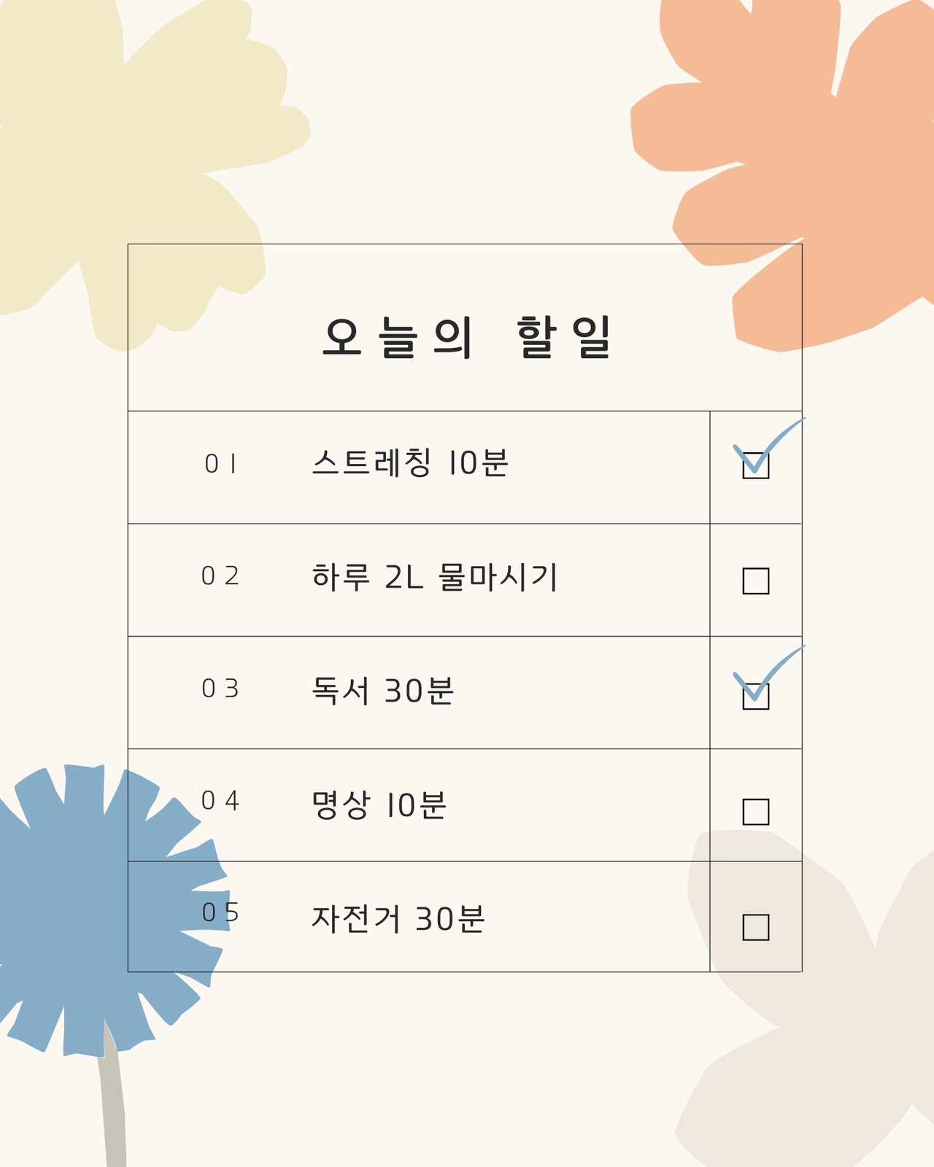Screen dimensions: 934x1167
Task: Tick the 자전거 30분 checkbox
Action: click(x=755, y=926)
